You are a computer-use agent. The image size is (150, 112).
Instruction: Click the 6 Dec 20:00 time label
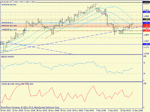113,111
